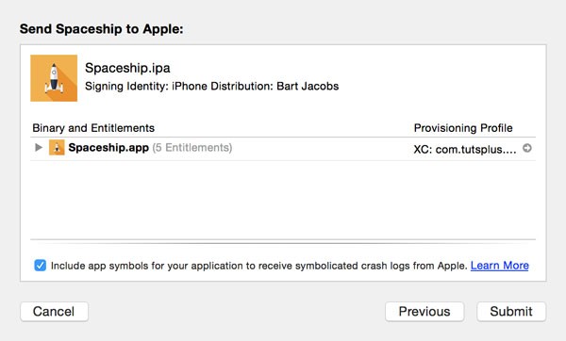This screenshot has height=341, width=566.
Task: Click the Binary and Entitlements column header
Action: click(93, 128)
